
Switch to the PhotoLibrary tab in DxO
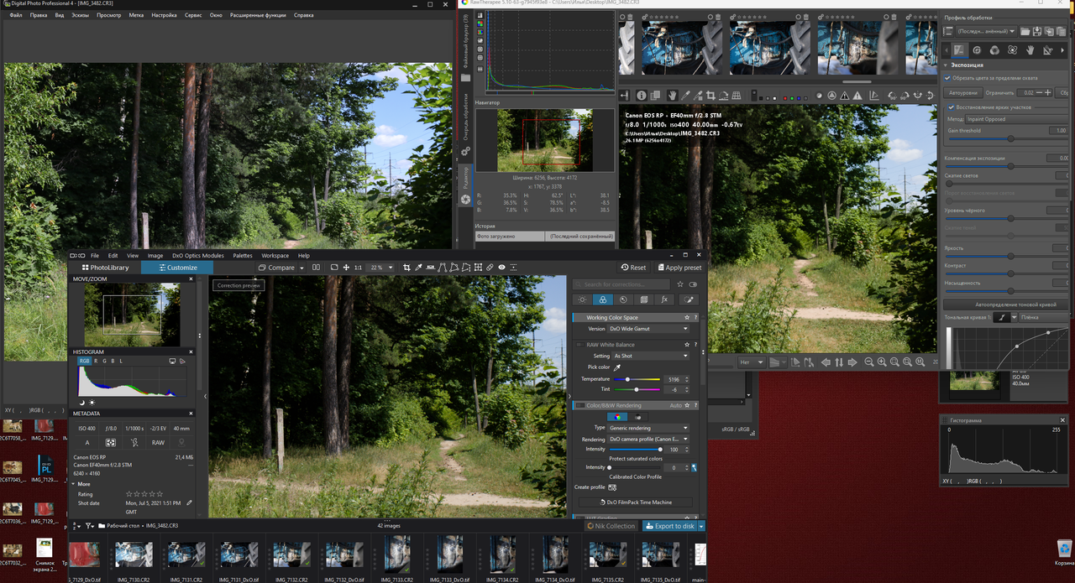(x=105, y=268)
